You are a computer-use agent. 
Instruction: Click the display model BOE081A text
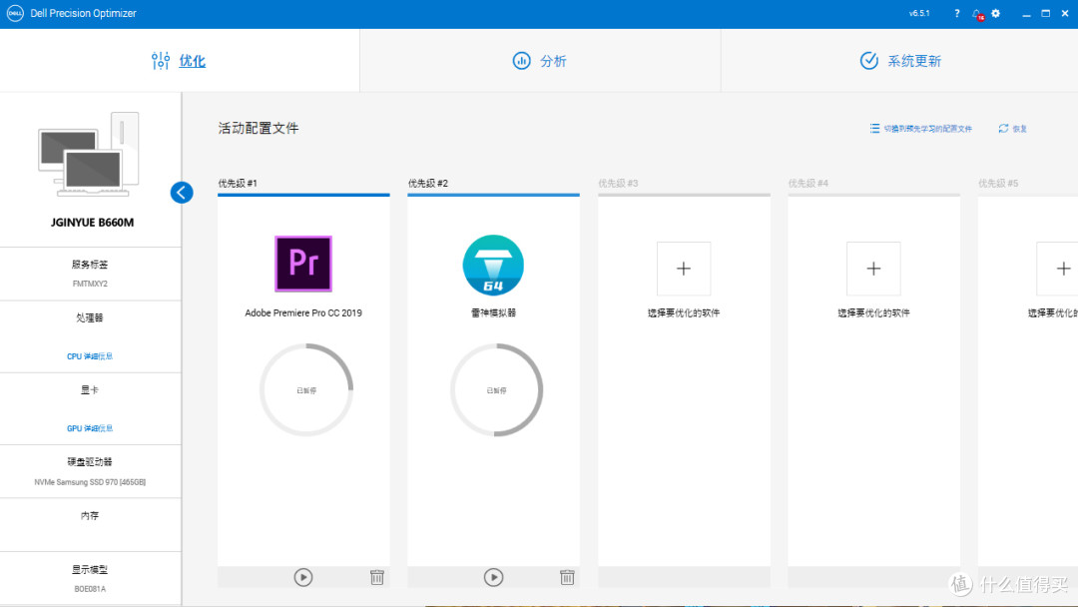point(90,588)
